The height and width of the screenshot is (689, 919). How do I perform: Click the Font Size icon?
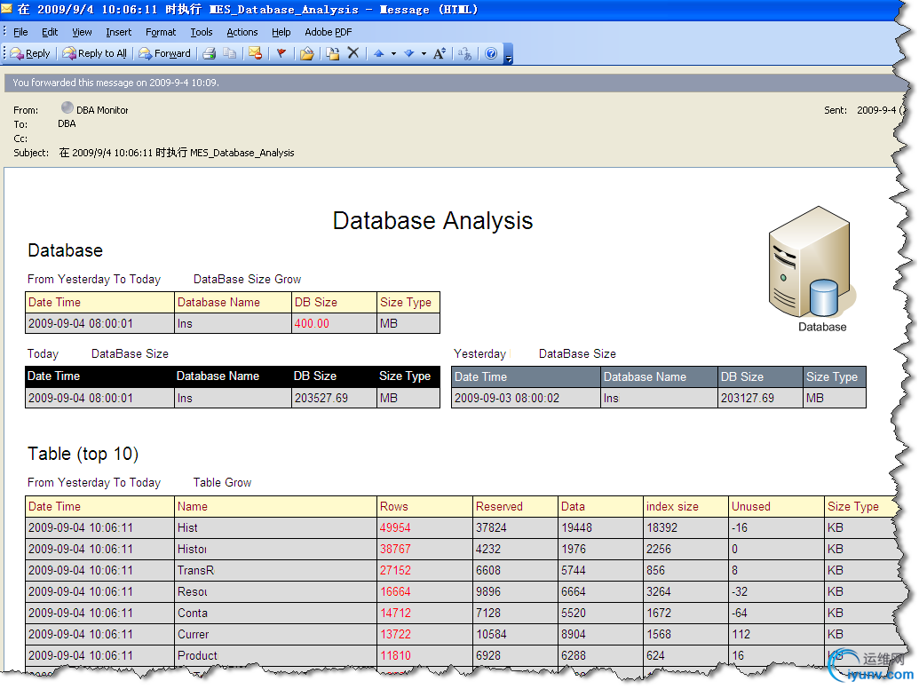440,54
